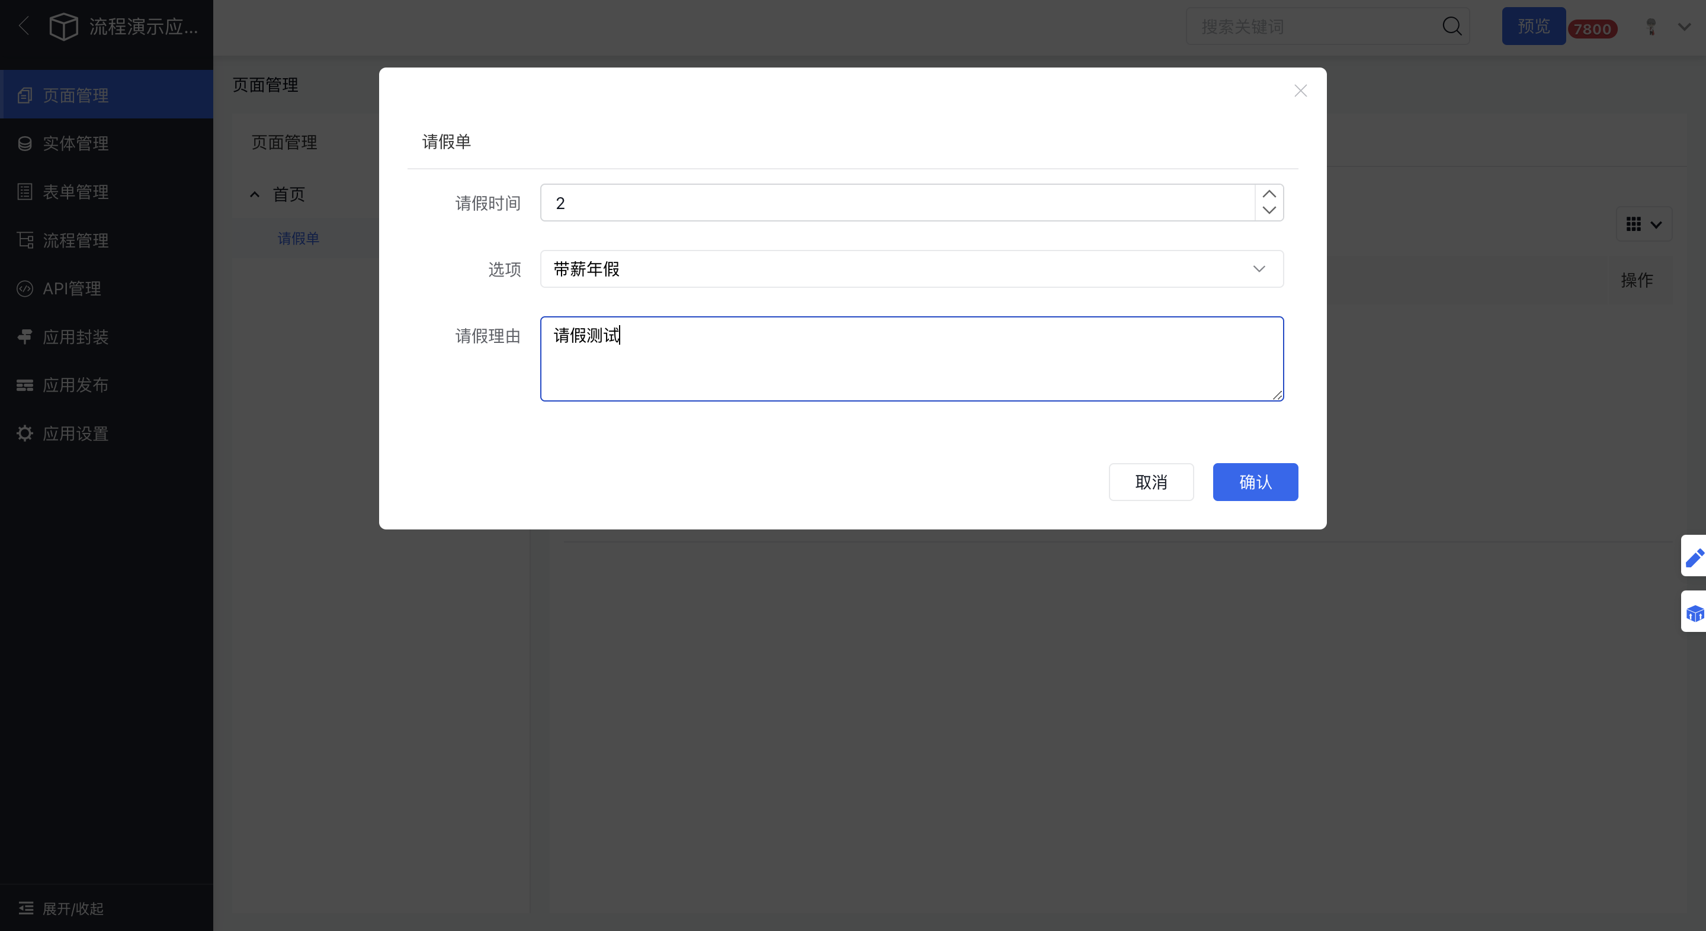The width and height of the screenshot is (1706, 931).
Task: Click the magnifier search icon
Action: pos(1452,27)
